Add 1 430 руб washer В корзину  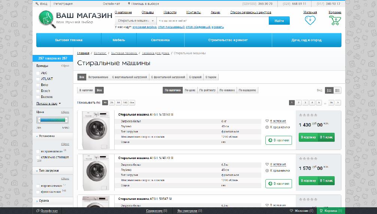(x=308, y=137)
